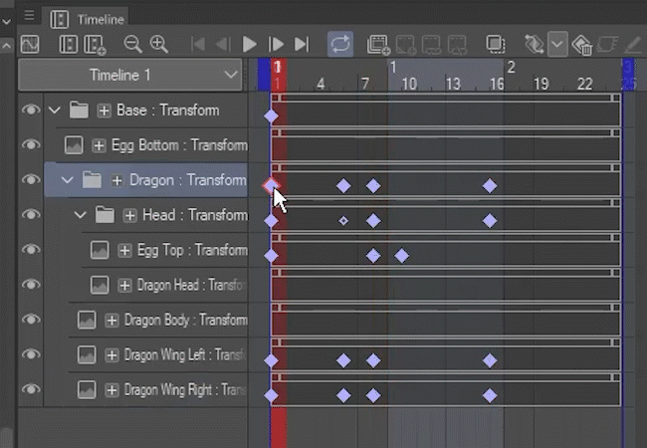647x448 pixels.
Task: Hide the Dragon Wing Right layer
Action: click(x=31, y=389)
